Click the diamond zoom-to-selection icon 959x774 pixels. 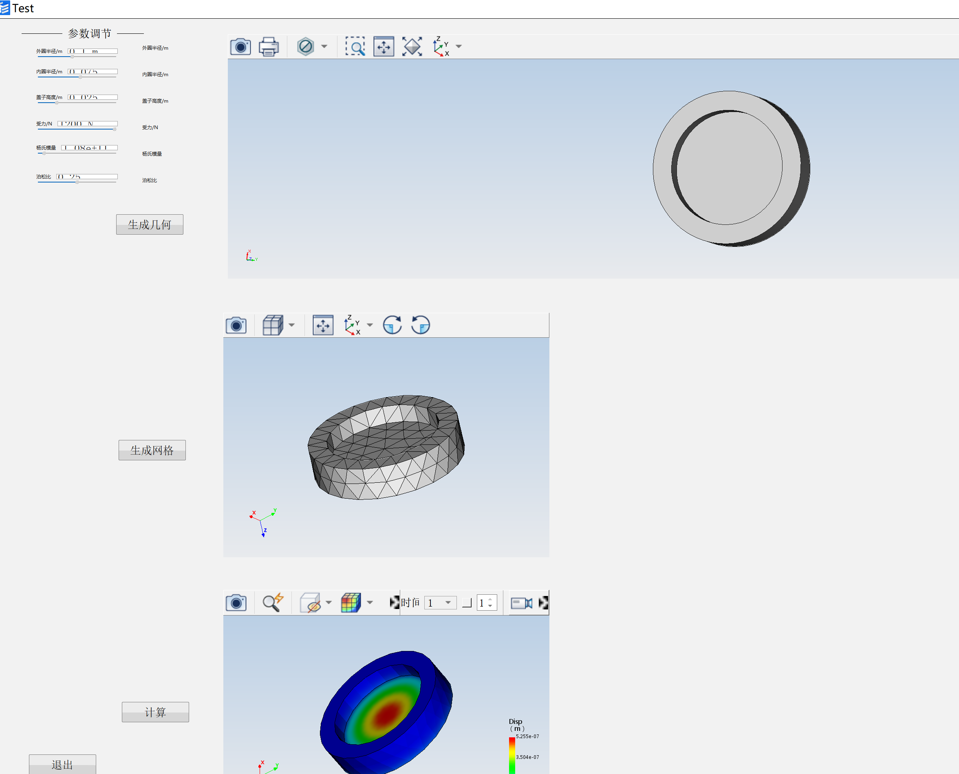(x=412, y=46)
